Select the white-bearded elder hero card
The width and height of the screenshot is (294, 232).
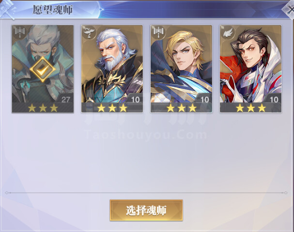(x=112, y=69)
